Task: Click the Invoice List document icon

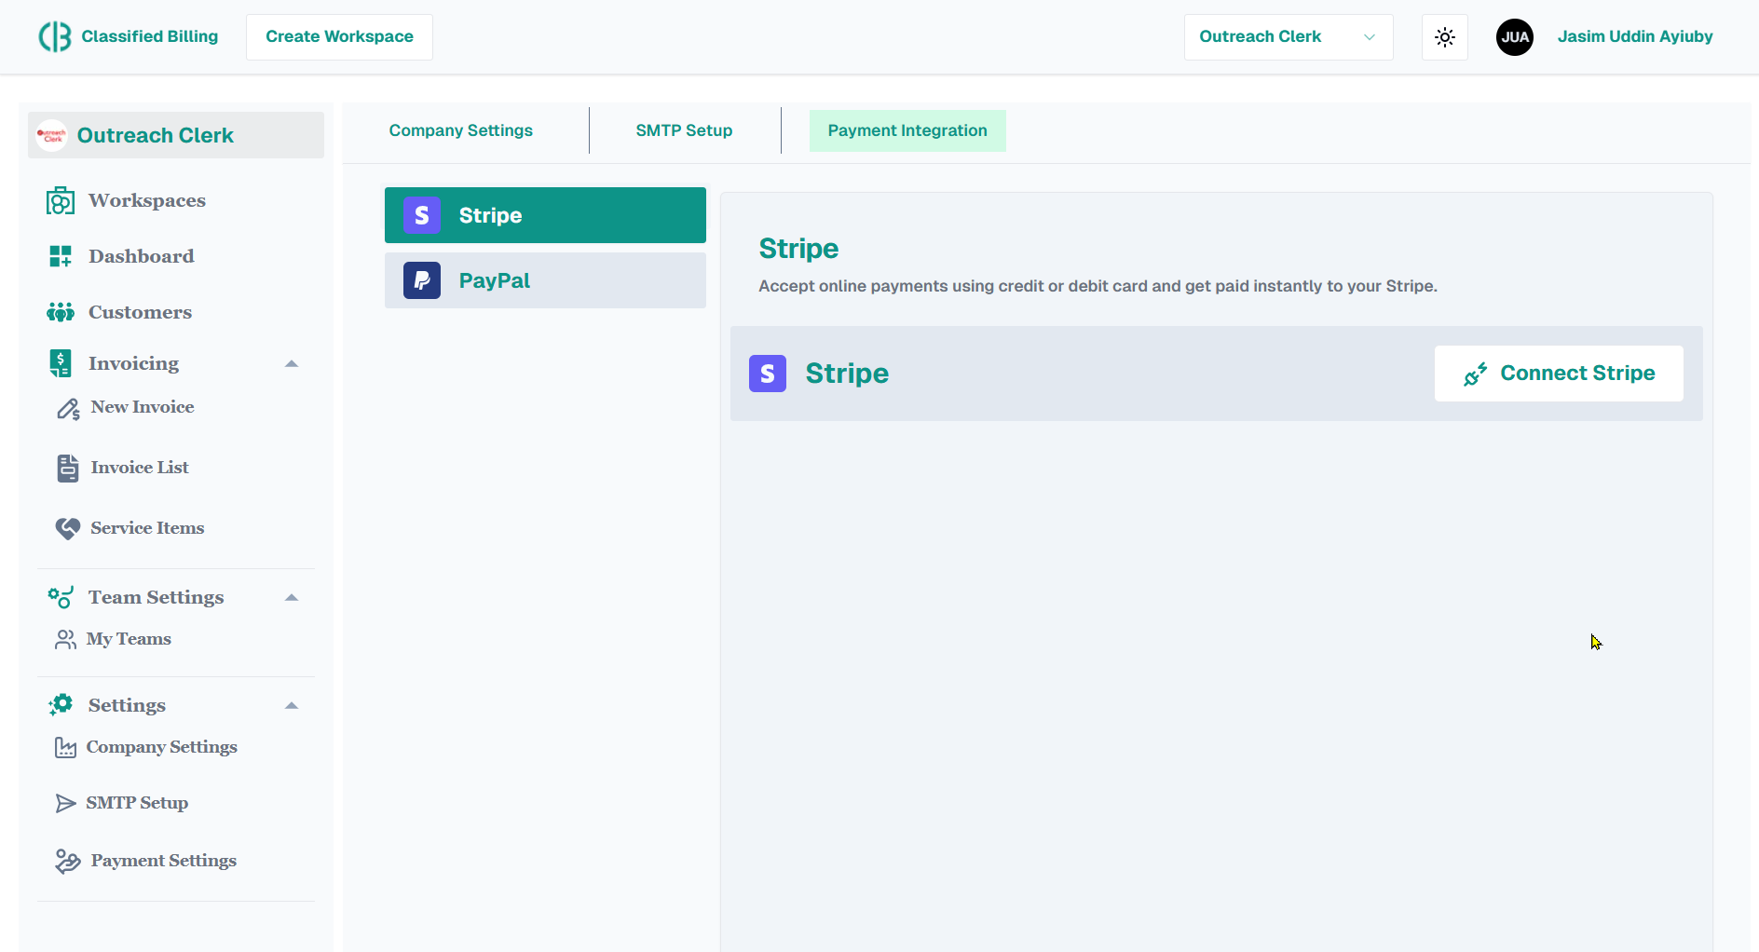Action: 68,469
